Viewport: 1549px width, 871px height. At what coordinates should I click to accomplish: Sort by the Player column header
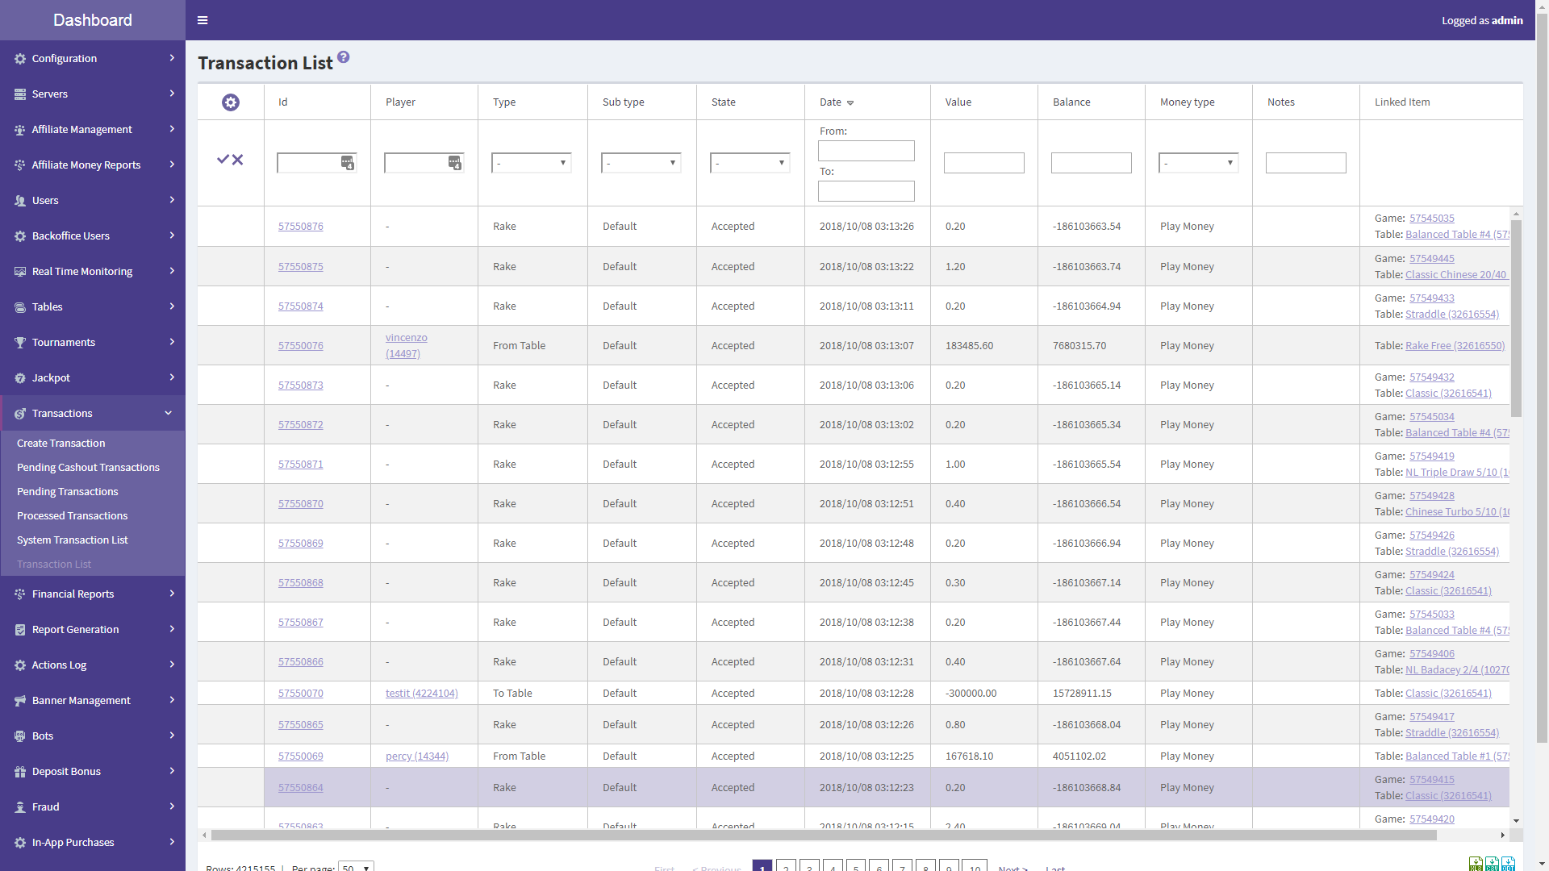pyautogui.click(x=400, y=102)
